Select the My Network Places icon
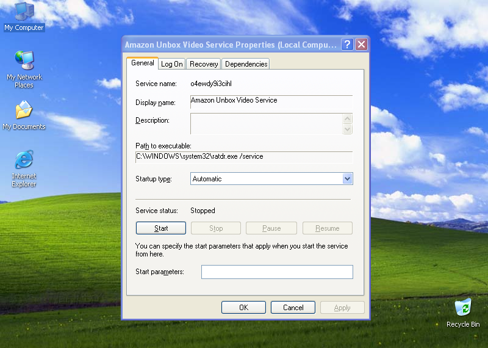 tap(24, 62)
